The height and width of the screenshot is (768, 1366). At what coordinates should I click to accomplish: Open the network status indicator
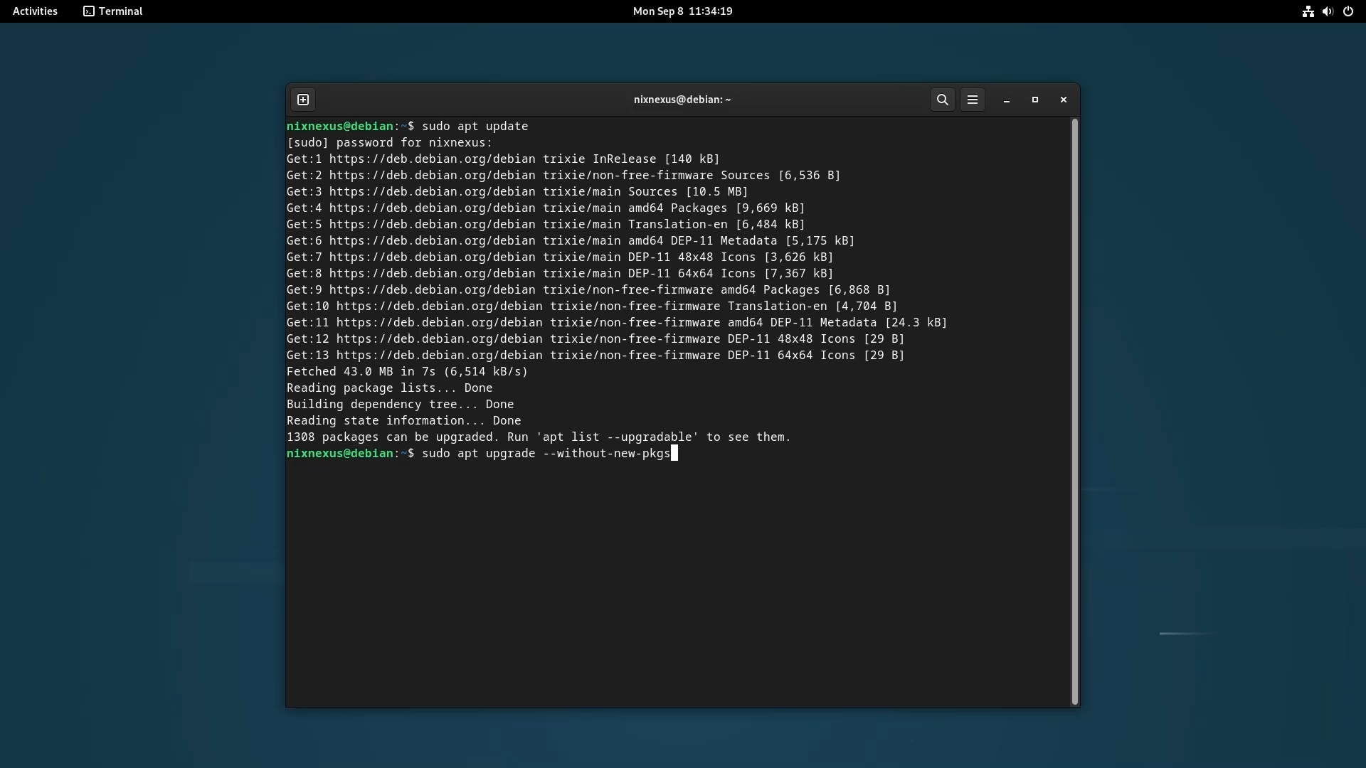[x=1308, y=11]
